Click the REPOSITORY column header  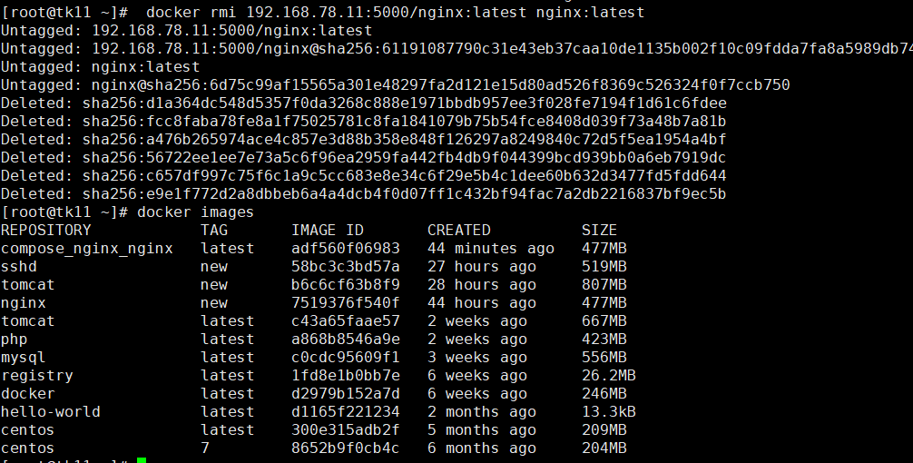46,230
